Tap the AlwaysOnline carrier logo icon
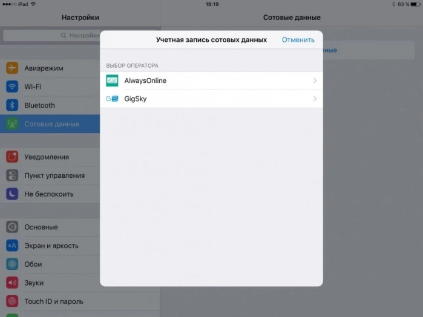This screenshot has width=423, height=317. click(x=112, y=80)
